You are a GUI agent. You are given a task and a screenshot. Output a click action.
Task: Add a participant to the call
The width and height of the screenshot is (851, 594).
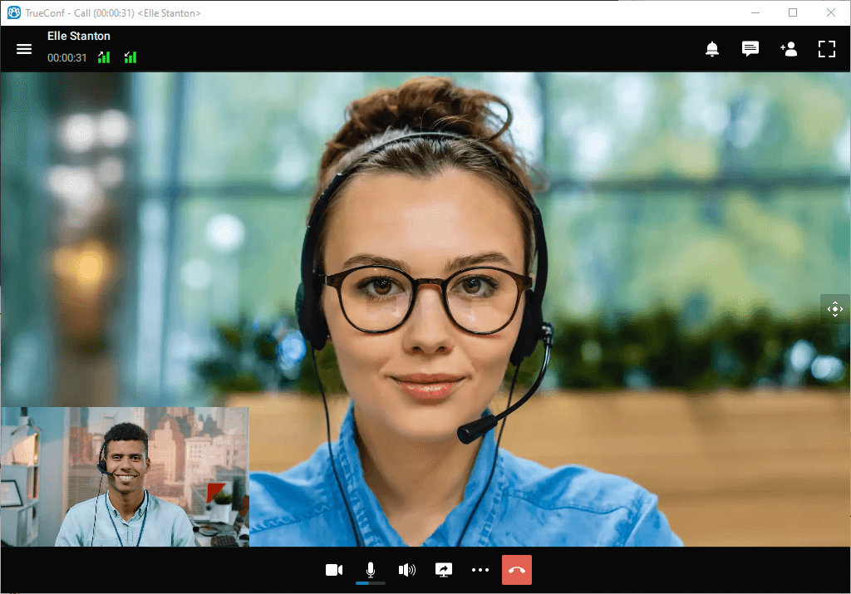(789, 49)
